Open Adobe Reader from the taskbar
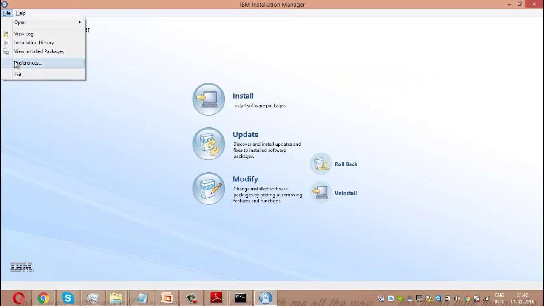Viewport: 544px width, 306px height. point(216,298)
